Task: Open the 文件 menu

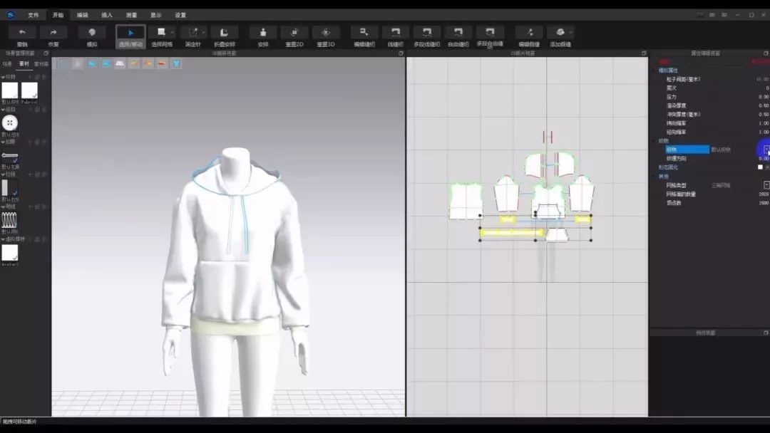Action: pos(34,15)
